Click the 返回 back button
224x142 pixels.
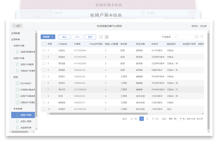coord(17,26)
